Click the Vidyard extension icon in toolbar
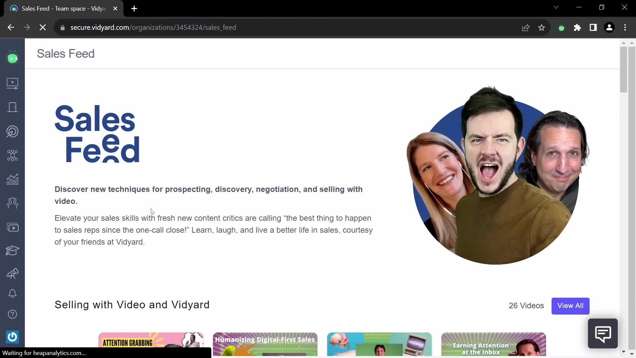Viewport: 636px width, 358px height. (561, 28)
